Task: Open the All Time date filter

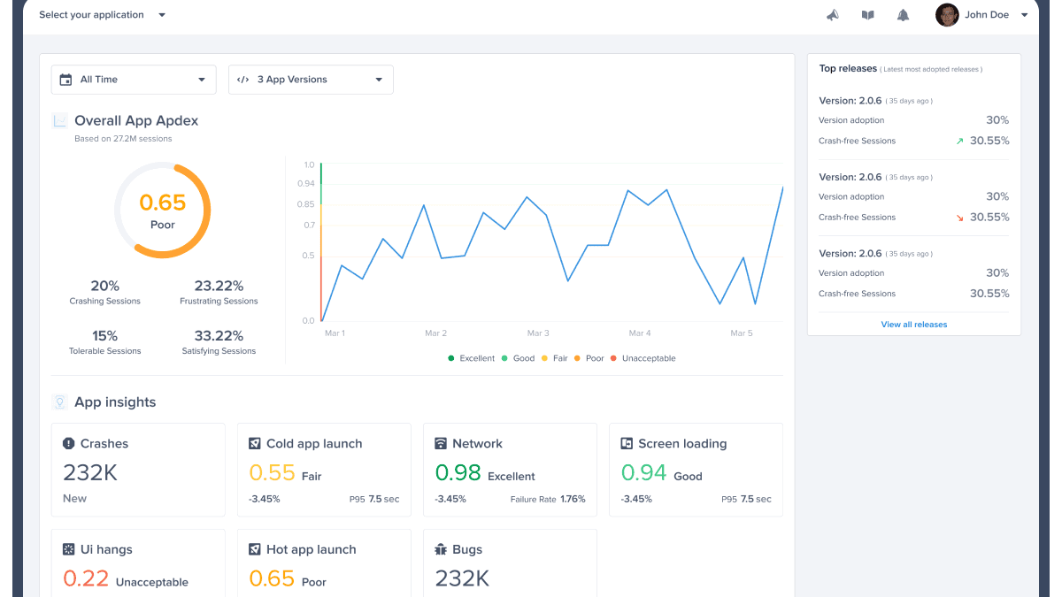Action: click(x=133, y=79)
